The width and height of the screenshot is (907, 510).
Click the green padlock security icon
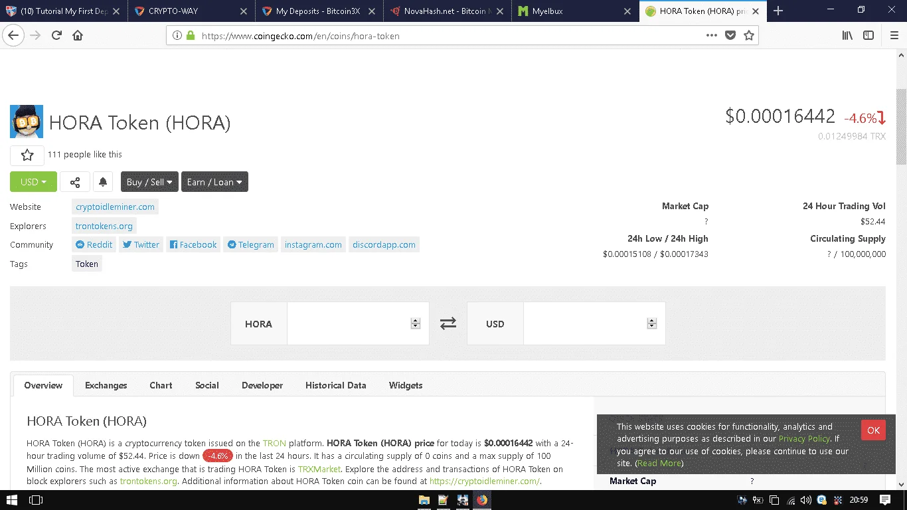191,36
